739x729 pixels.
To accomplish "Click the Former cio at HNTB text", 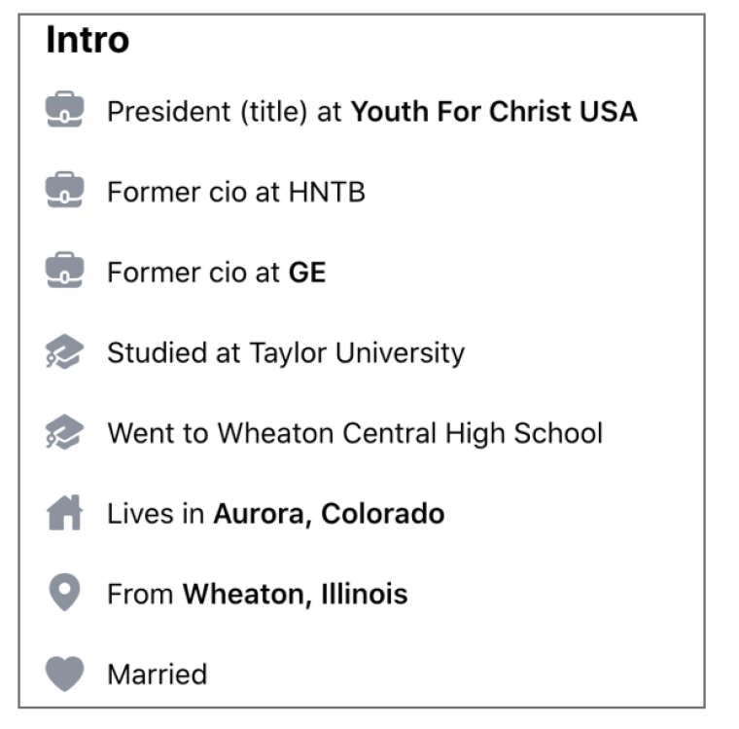I will click(x=236, y=192).
